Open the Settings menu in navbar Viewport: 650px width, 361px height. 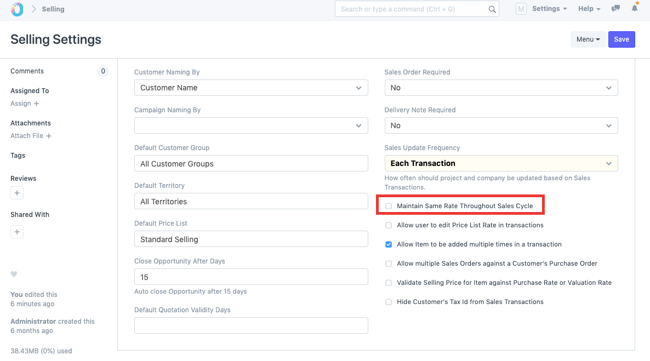coord(549,9)
